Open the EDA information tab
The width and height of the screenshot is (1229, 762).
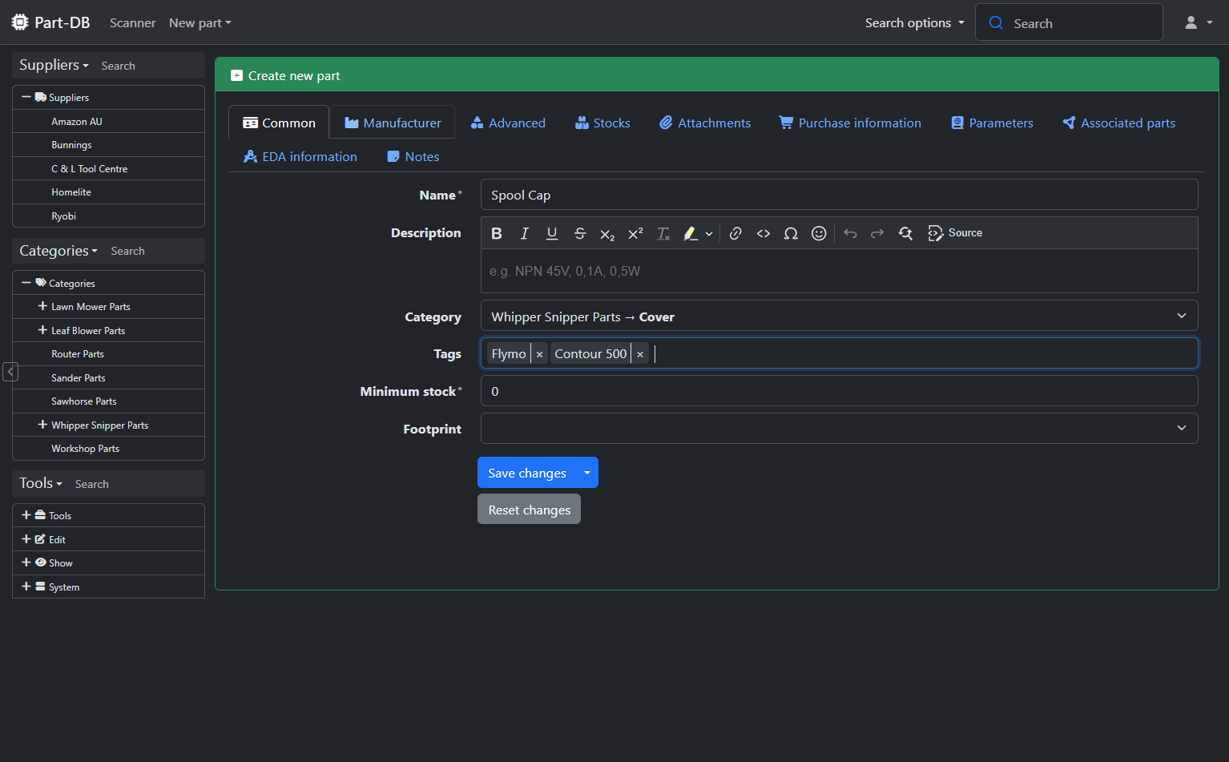click(300, 156)
